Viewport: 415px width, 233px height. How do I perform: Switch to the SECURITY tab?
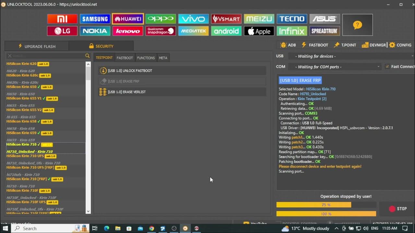[101, 46]
